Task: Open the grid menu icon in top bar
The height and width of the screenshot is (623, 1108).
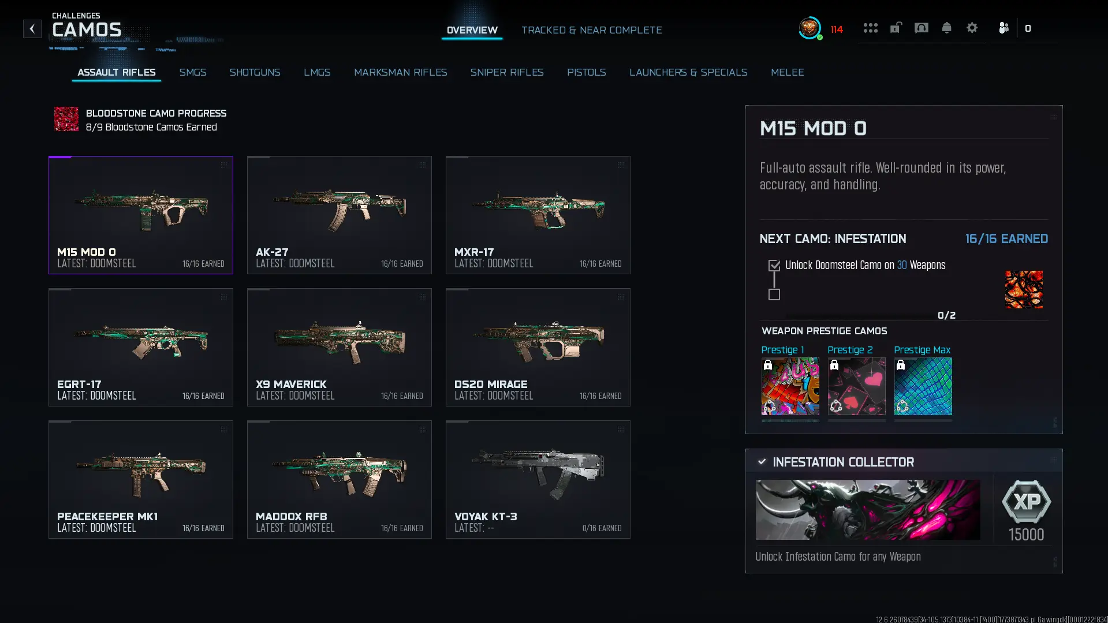Action: [870, 28]
